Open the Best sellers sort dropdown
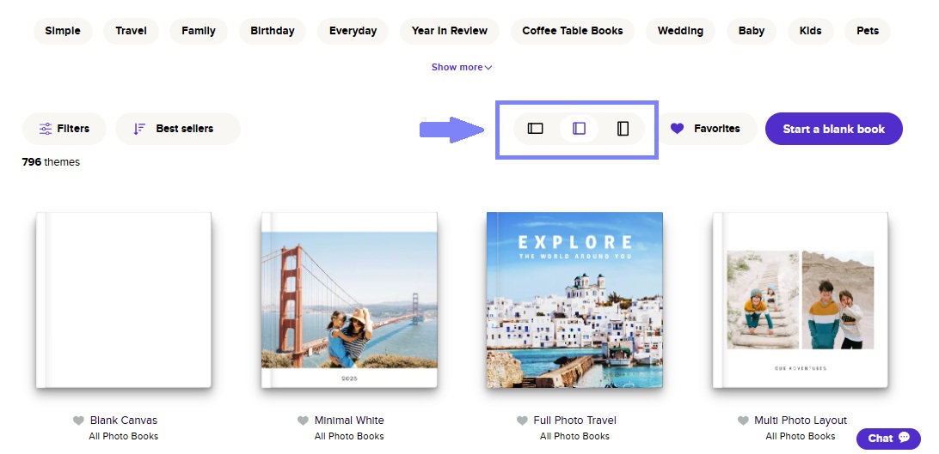This screenshot has height=454, width=939. click(177, 129)
